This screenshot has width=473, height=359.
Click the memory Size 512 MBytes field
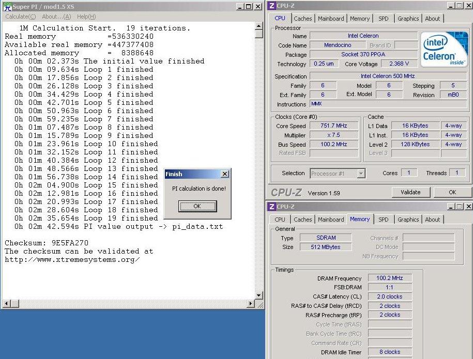[x=326, y=247]
